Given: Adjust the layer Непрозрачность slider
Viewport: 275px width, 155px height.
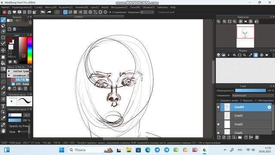Looking at the screenshot, I should (251, 90).
